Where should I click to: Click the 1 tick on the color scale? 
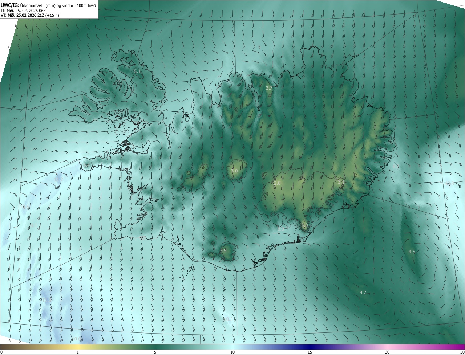pyautogui.click(x=78, y=352)
